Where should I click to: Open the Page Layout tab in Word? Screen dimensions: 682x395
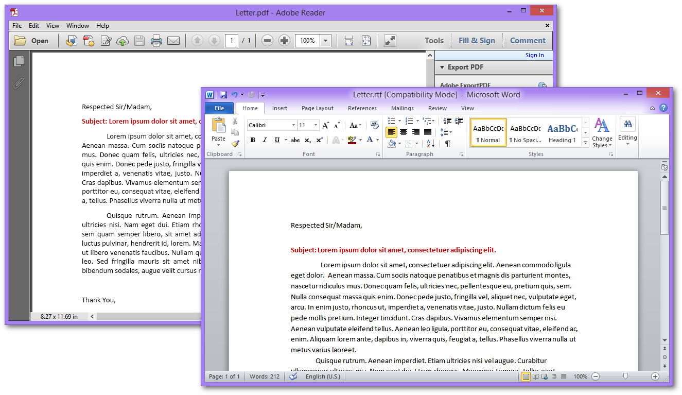pos(318,108)
